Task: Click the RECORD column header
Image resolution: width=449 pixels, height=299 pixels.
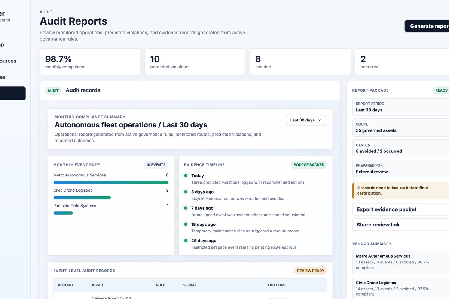Action: pos(65,285)
